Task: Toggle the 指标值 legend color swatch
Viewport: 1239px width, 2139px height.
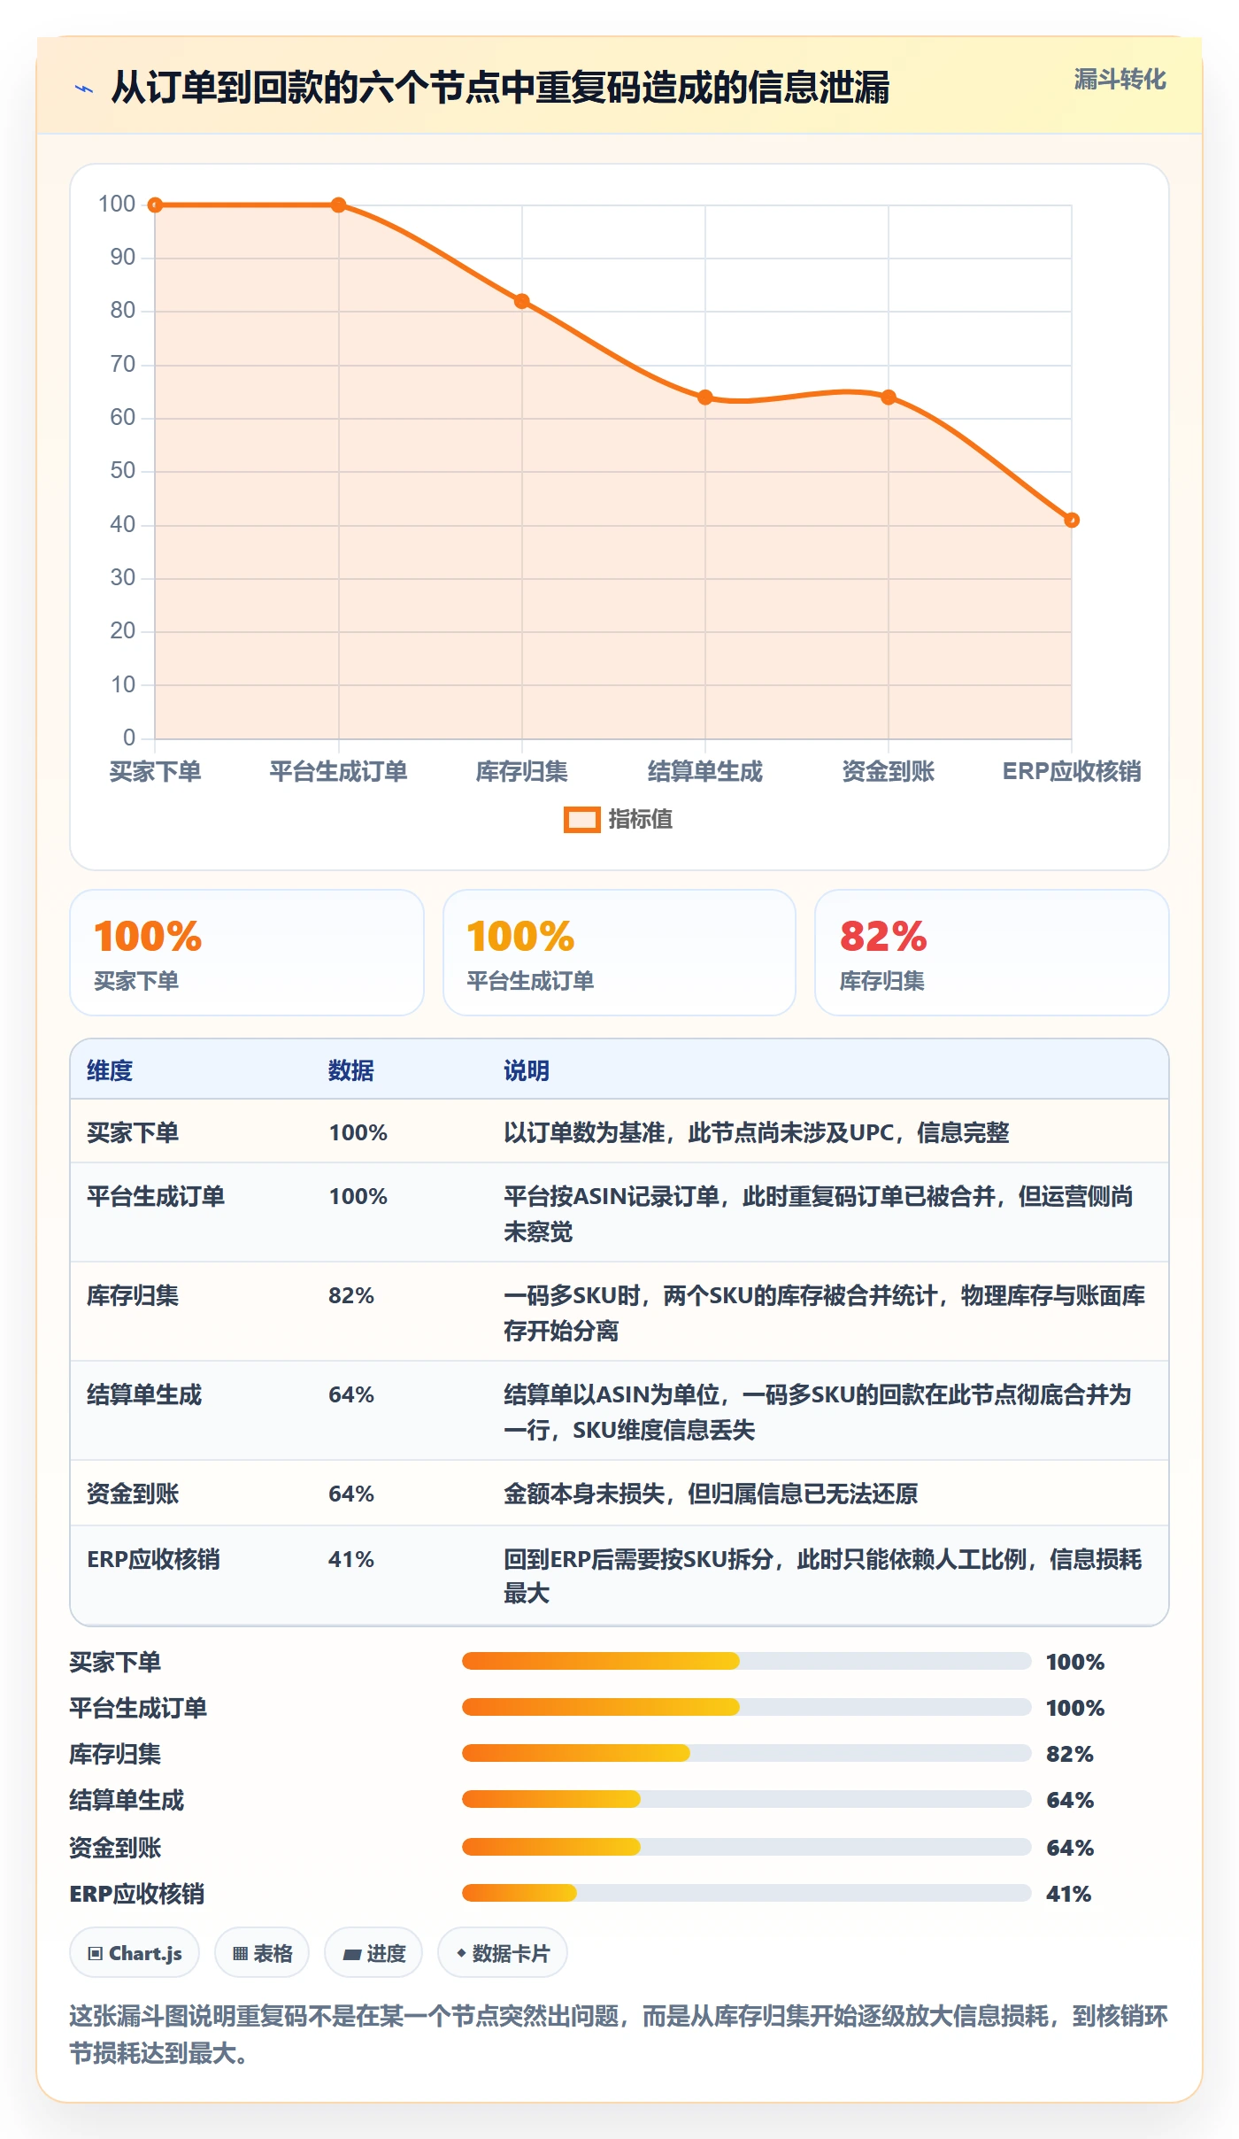Action: [x=581, y=820]
